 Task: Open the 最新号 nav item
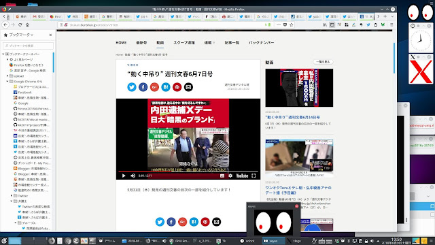pos(141,42)
